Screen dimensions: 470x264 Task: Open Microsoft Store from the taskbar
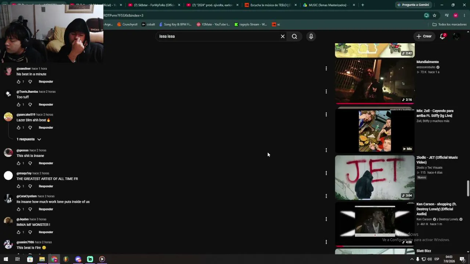point(30,259)
